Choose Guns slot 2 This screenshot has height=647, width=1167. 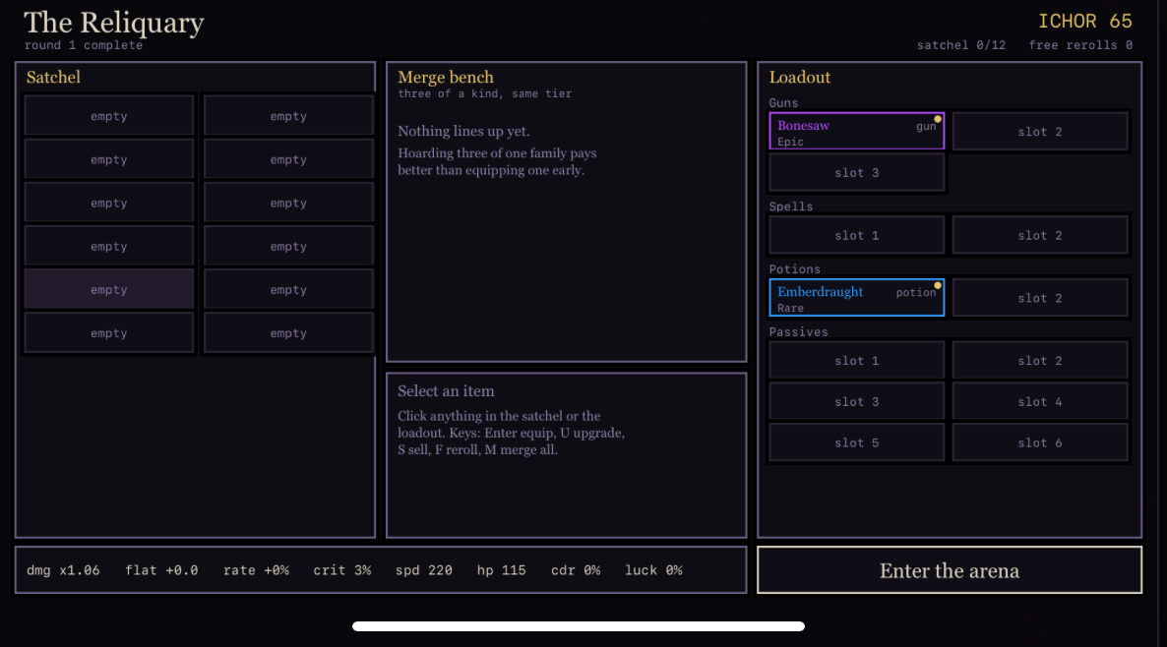pos(1040,132)
